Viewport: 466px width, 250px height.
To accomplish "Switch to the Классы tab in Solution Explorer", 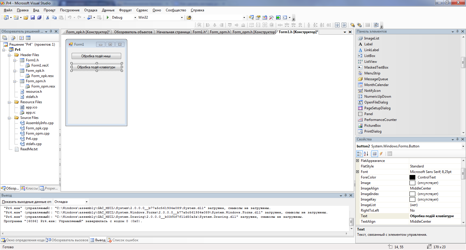I will pos(29,188).
